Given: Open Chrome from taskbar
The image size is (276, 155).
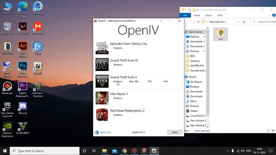Looking at the screenshot, I should click(124, 151).
